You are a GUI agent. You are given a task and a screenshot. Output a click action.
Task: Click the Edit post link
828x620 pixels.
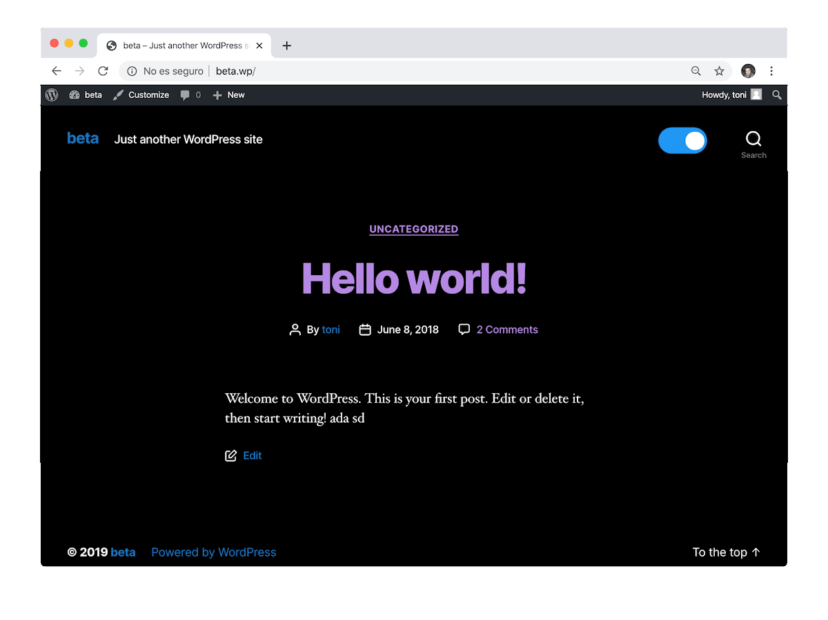tap(252, 456)
